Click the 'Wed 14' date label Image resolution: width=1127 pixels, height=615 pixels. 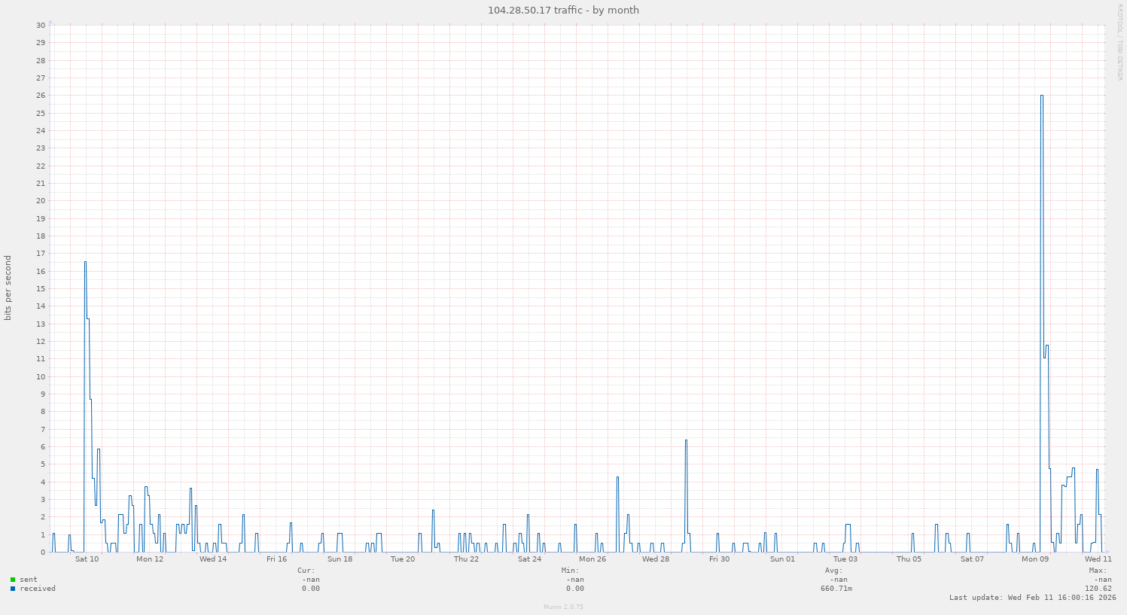213,559
